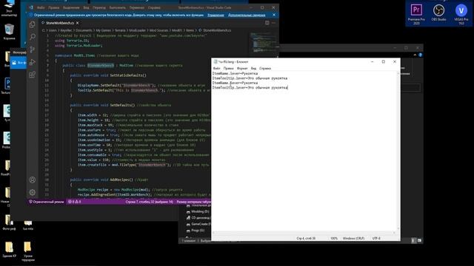Open VS Code Вид menu
Screen dimensions: 474x266
[86, 7]
